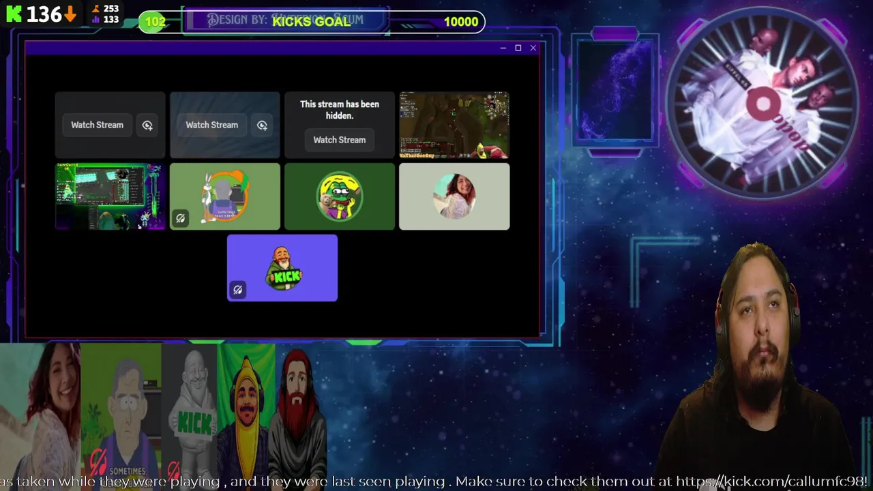Select the Bugs Bunny avatar participant tile
This screenshot has width=873, height=491.
click(x=225, y=196)
